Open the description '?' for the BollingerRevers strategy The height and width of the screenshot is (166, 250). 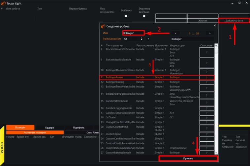pos(207,78)
